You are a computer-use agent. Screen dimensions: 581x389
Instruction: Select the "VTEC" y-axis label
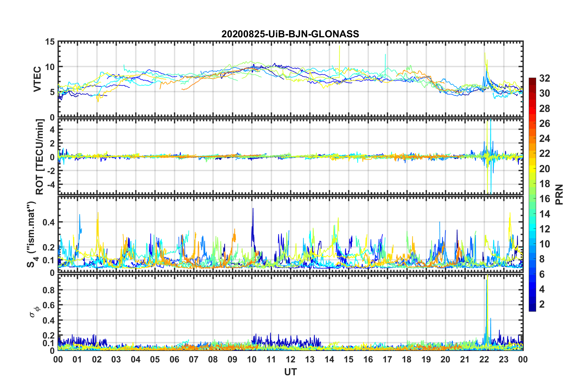point(37,80)
